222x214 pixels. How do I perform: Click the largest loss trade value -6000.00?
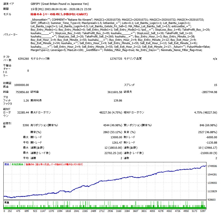pos(211,137)
